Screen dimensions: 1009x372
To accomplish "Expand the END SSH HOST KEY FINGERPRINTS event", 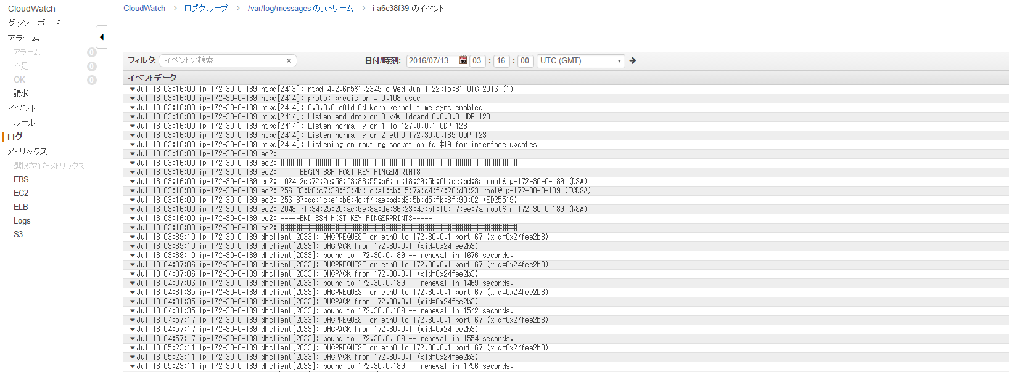I will coord(133,219).
